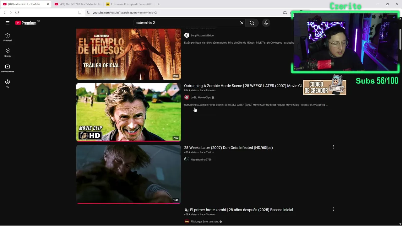The image size is (402, 226).
Task: Open the YouTube hamburger guide menu
Action: (8, 23)
